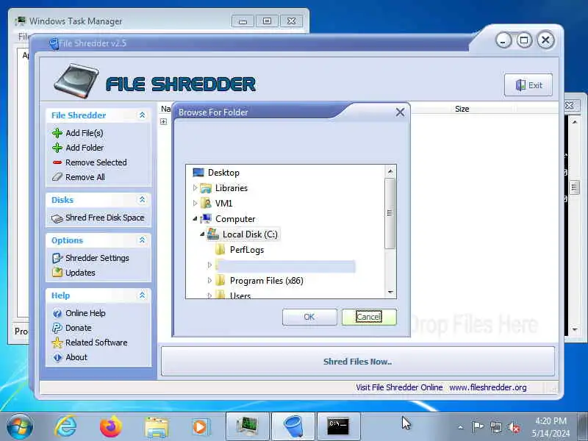This screenshot has height=441, width=588.
Task: Open Firefox from the taskbar
Action: pos(111,426)
